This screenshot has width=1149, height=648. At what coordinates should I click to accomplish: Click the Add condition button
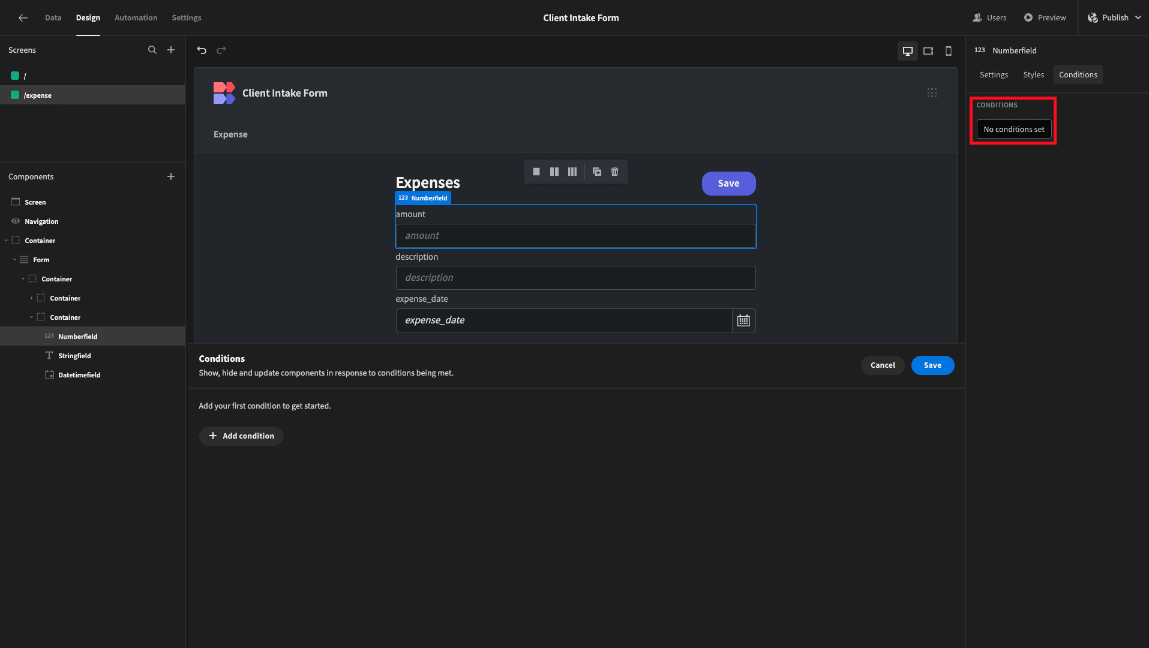pos(241,436)
